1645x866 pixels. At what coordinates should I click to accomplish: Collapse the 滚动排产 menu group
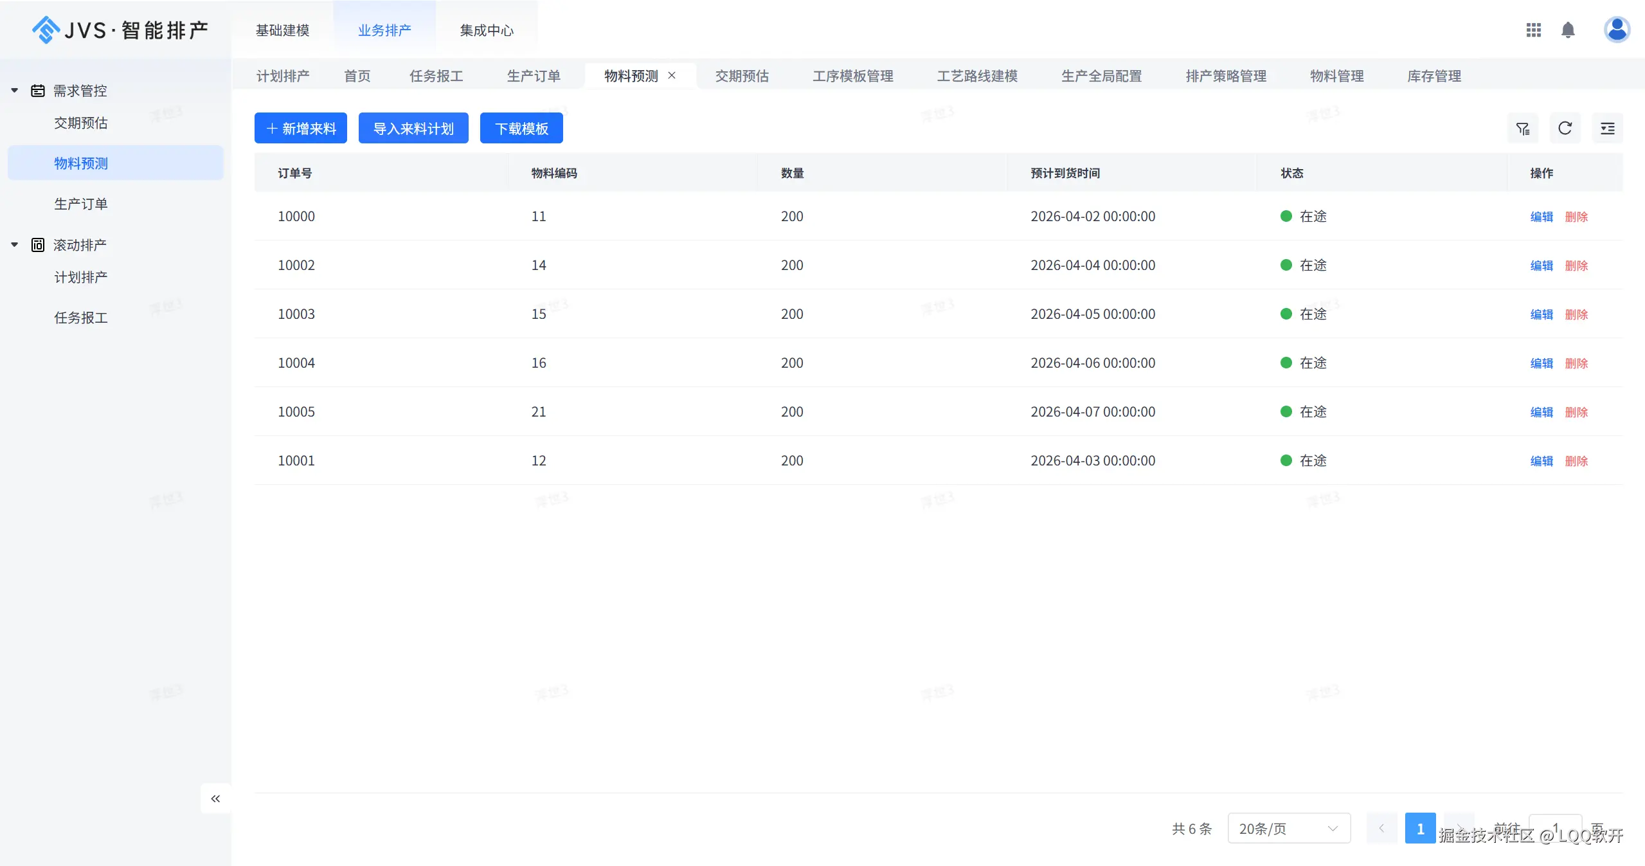(15, 245)
